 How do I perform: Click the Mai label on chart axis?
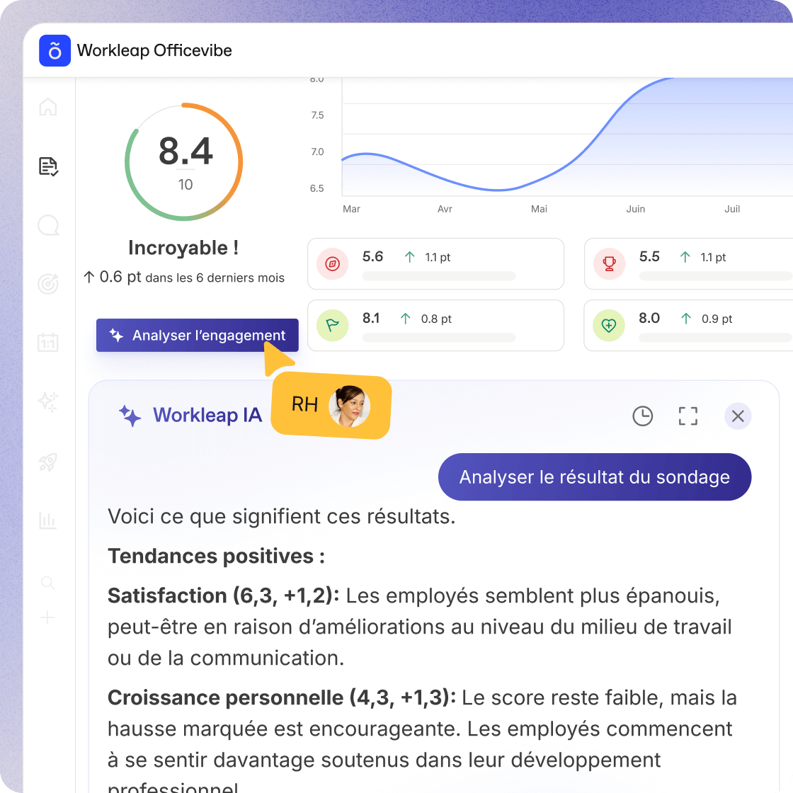point(539,209)
